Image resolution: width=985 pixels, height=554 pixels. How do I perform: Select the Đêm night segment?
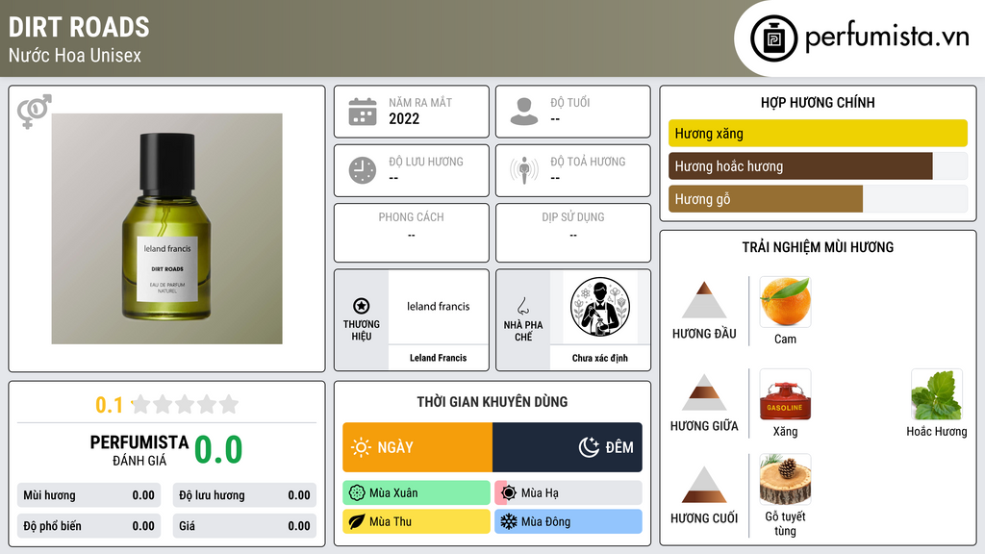568,447
